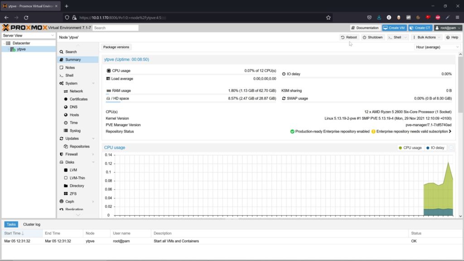The height and width of the screenshot is (261, 464).
Task: Click the Help button
Action: click(x=452, y=37)
